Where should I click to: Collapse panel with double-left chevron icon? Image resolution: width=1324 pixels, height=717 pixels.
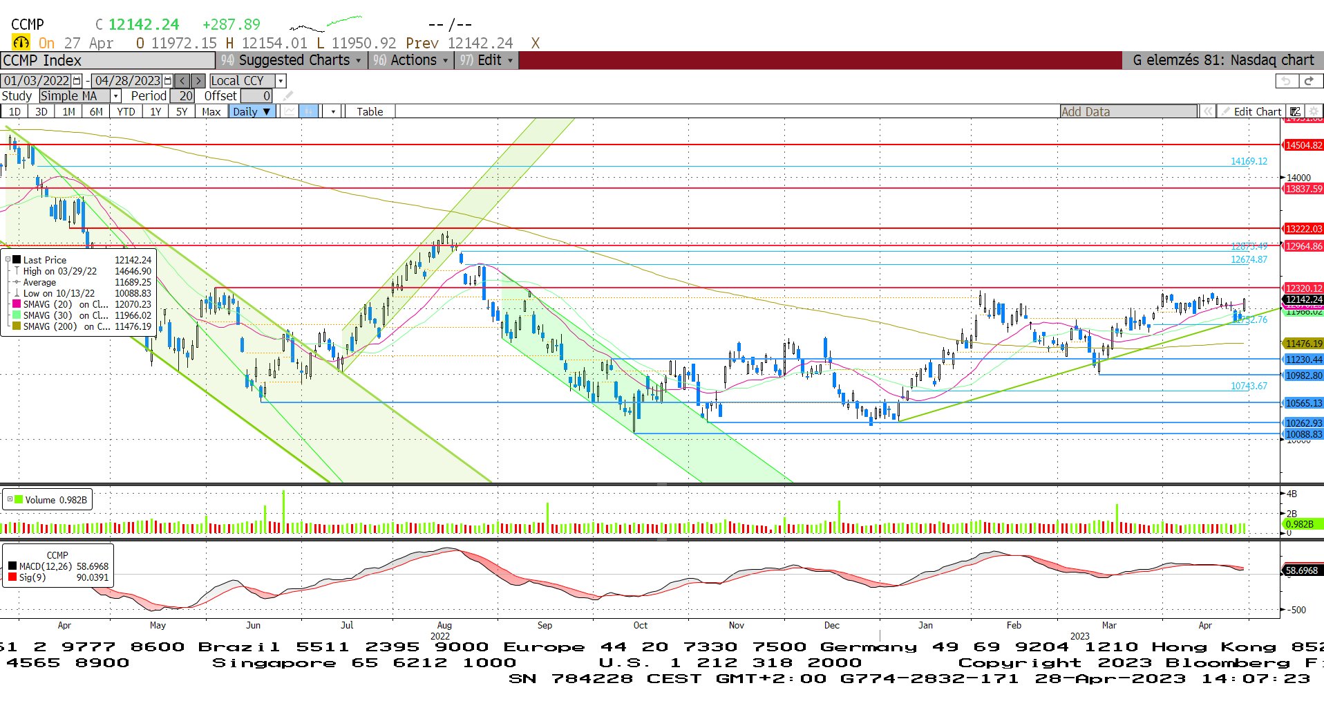click(1207, 111)
